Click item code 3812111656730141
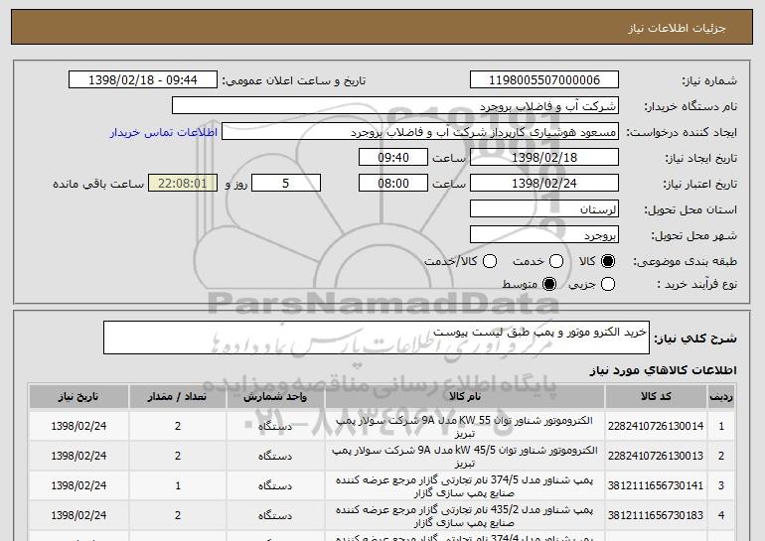The width and height of the screenshot is (765, 541). [656, 485]
